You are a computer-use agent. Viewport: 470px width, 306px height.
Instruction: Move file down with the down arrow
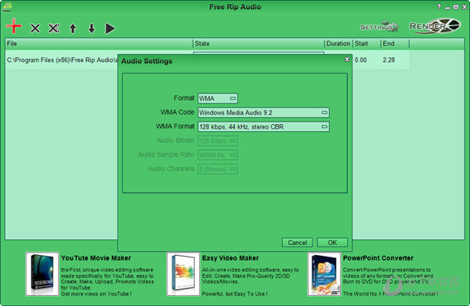(92, 28)
